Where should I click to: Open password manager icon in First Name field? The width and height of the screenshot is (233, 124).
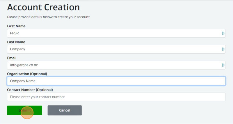coord(223,33)
